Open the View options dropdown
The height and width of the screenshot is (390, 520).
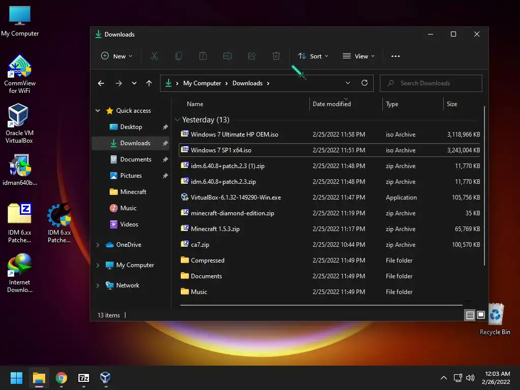coord(359,56)
